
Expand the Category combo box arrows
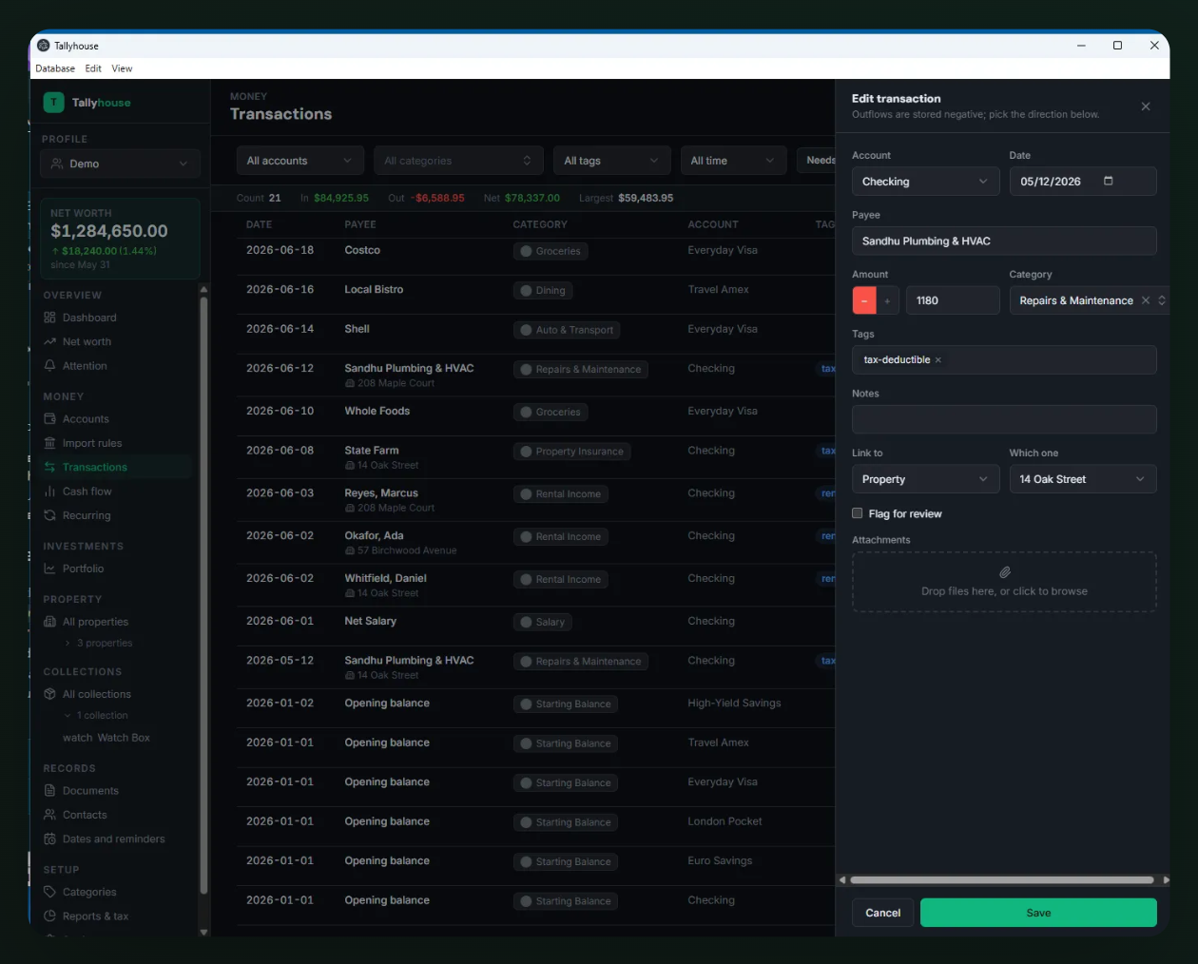point(1161,300)
